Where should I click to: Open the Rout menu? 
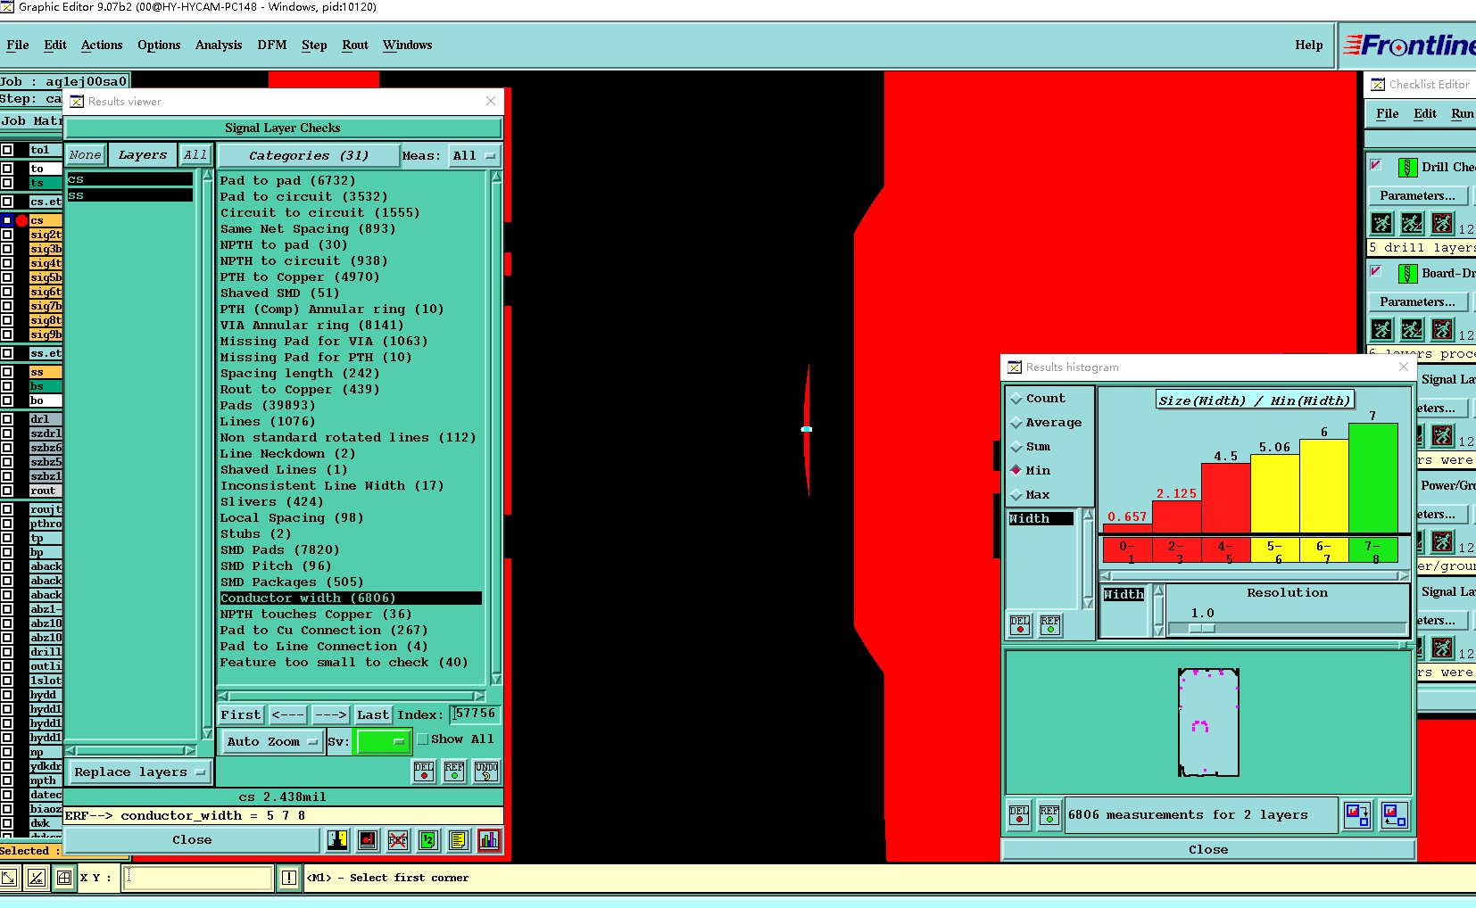click(x=355, y=45)
